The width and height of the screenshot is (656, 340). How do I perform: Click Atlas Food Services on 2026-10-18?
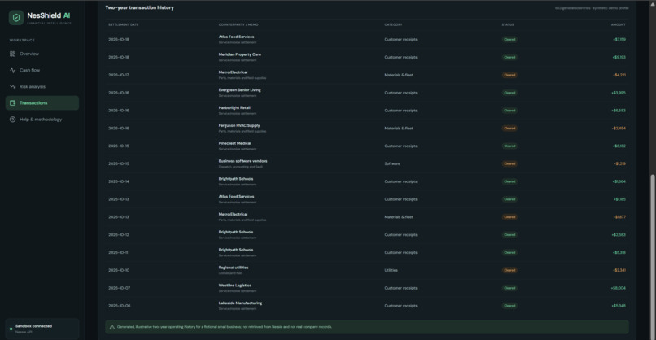pos(236,37)
